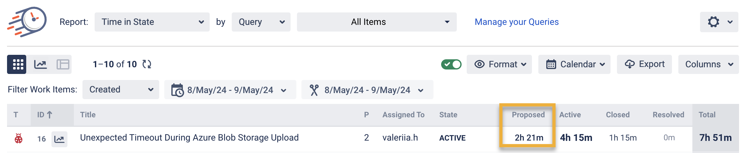The height and width of the screenshot is (153, 748).
Task: Click the Export button
Action: tap(644, 64)
